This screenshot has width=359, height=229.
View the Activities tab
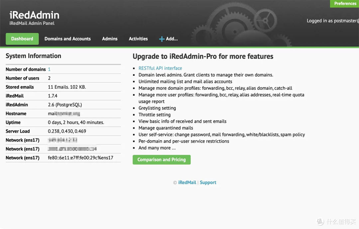tap(138, 39)
